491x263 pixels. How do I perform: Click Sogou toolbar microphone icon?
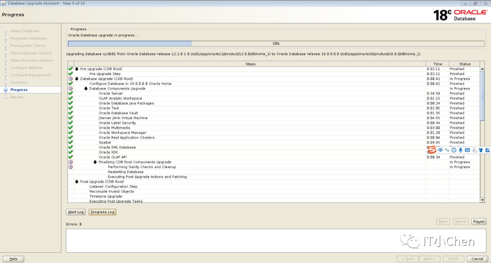tap(460, 150)
